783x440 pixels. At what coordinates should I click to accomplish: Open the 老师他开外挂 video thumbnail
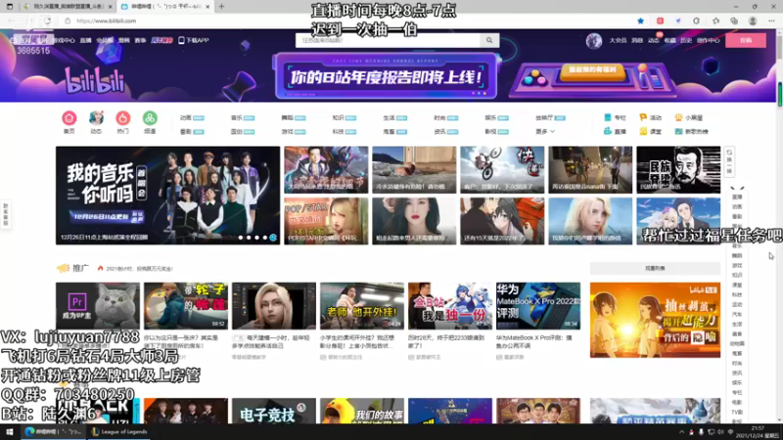tap(362, 306)
